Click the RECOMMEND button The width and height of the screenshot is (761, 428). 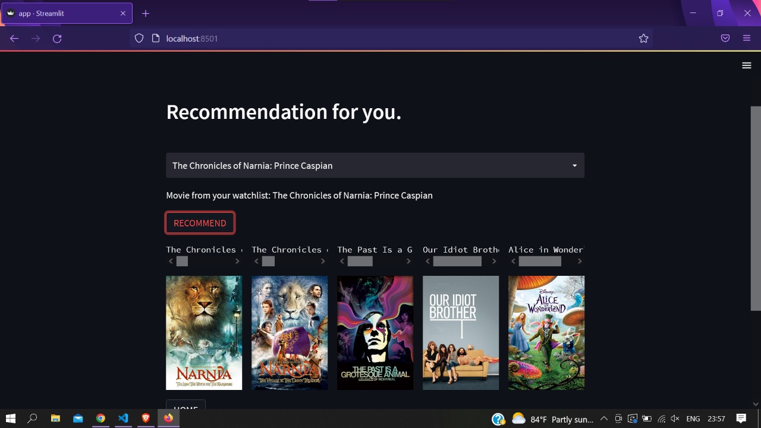pyautogui.click(x=200, y=223)
